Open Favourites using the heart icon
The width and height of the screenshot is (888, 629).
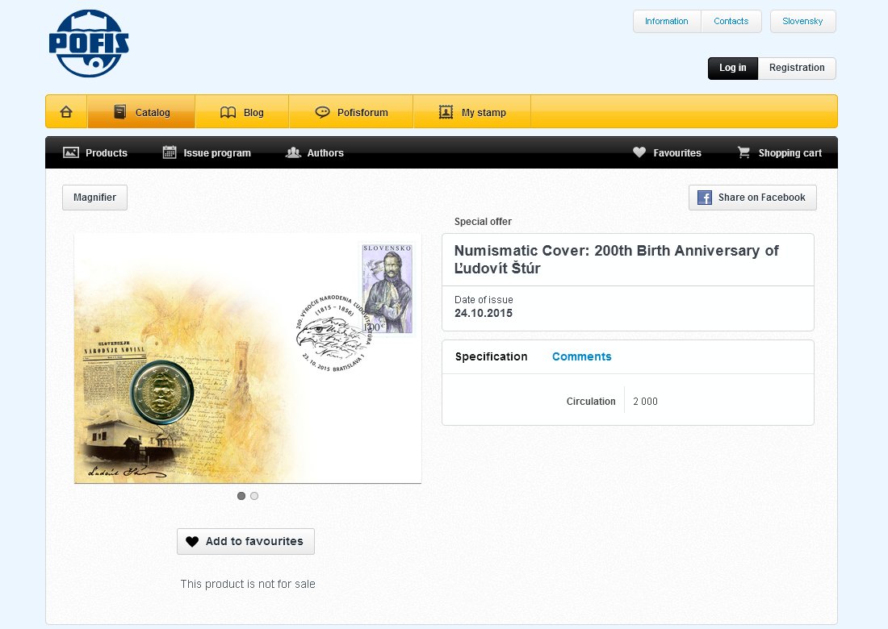(x=639, y=152)
